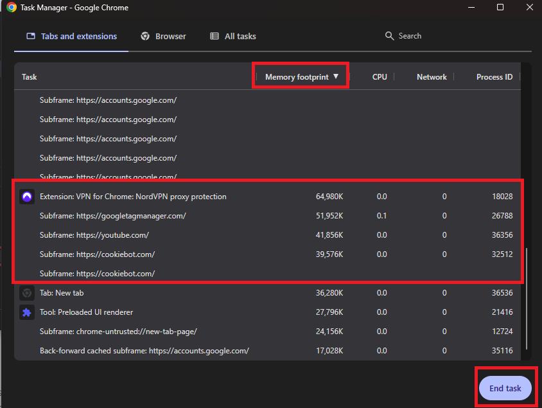Select the Browser tab gear icon
Image resolution: width=542 pixels, height=408 pixels.
pos(144,36)
